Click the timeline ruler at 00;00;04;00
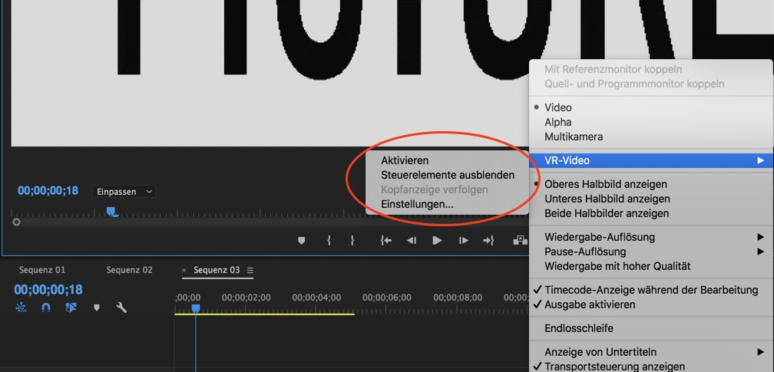Image resolution: width=774 pixels, height=372 pixels. (316, 298)
